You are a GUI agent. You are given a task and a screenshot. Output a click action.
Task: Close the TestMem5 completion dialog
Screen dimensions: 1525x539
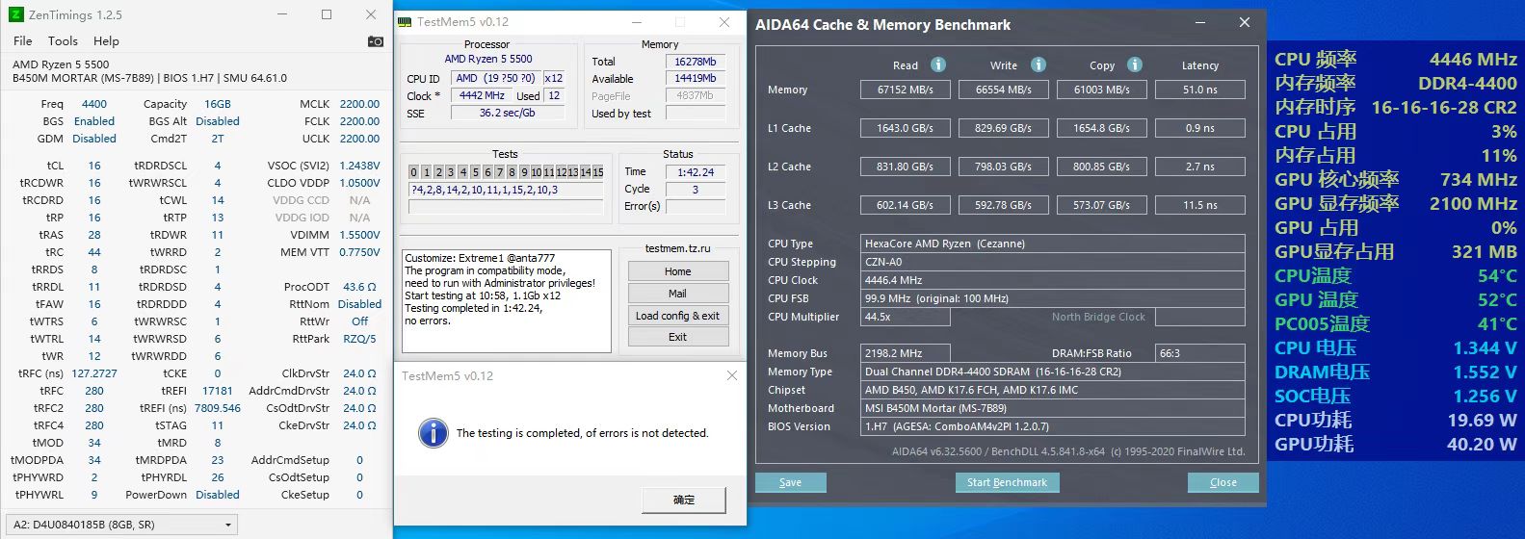point(731,375)
